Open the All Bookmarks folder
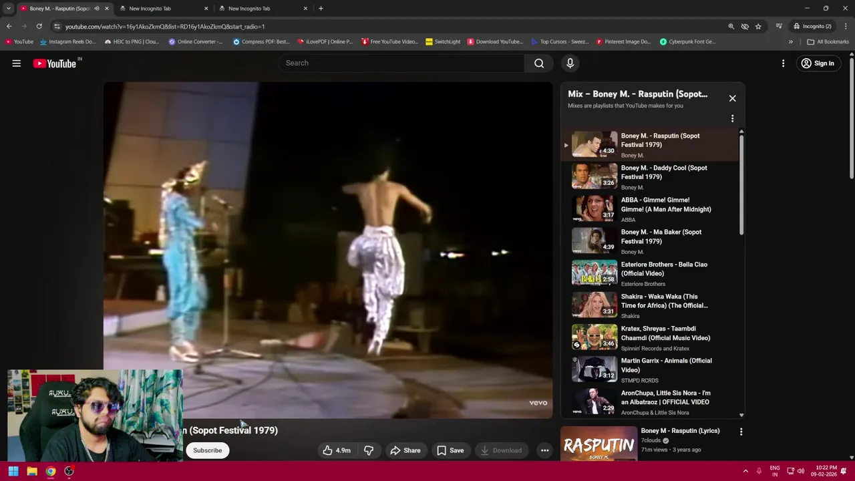855x481 pixels. [828, 41]
